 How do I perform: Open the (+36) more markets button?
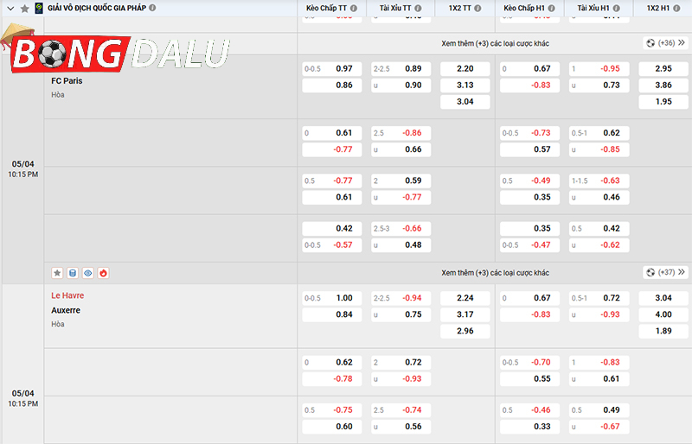coord(665,43)
